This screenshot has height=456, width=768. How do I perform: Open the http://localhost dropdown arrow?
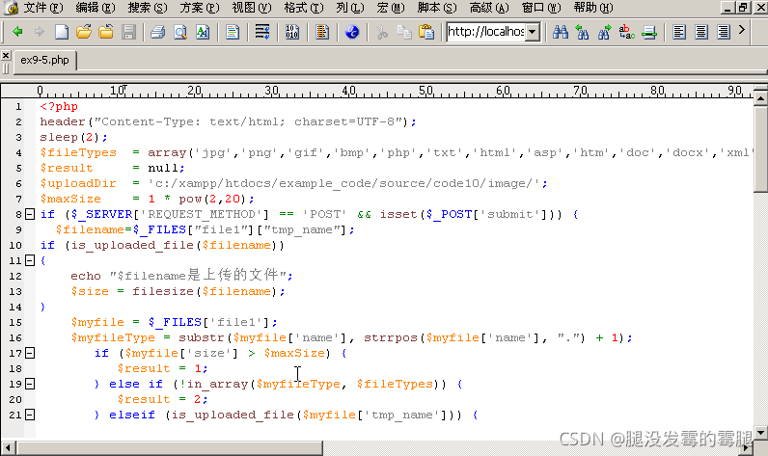(x=533, y=32)
